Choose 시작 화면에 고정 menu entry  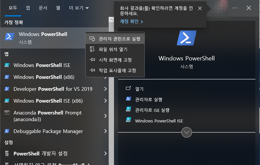point(115,60)
